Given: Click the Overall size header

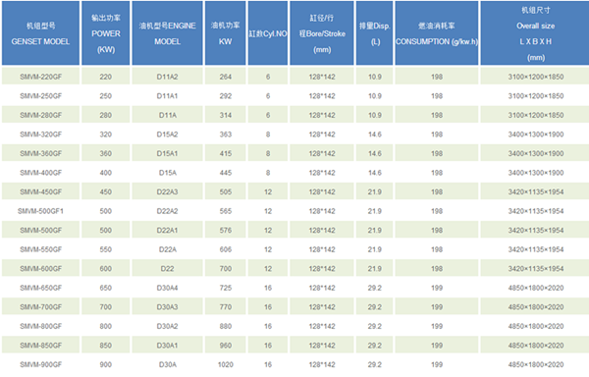Looking at the screenshot, I should (535, 33).
